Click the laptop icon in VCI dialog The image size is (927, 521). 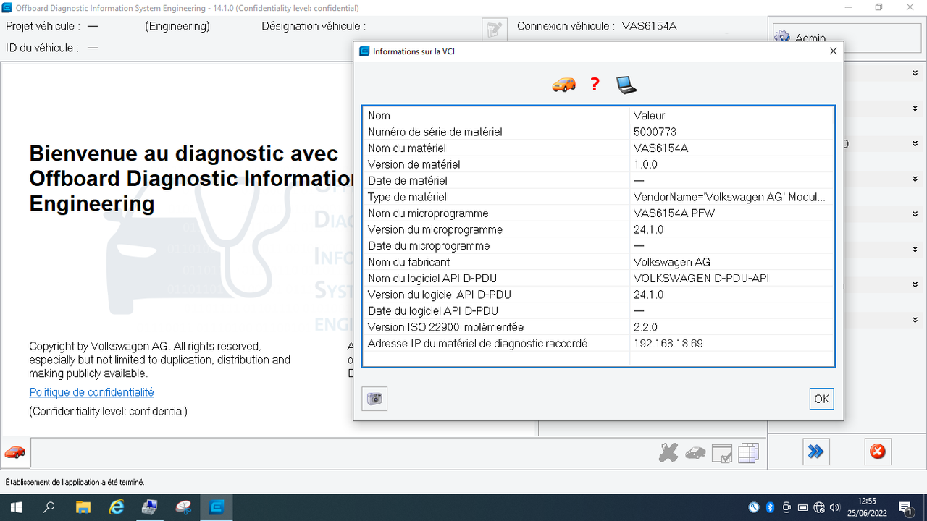pyautogui.click(x=626, y=85)
